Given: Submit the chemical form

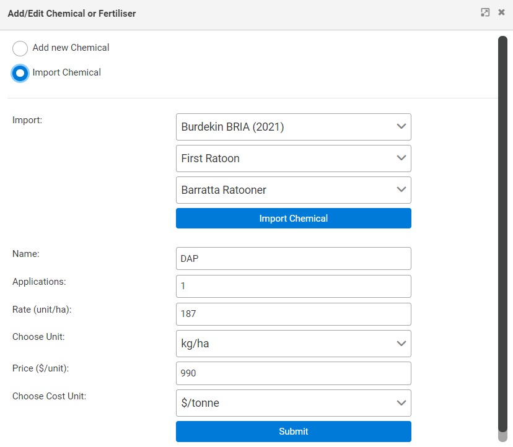Looking at the screenshot, I should [293, 432].
